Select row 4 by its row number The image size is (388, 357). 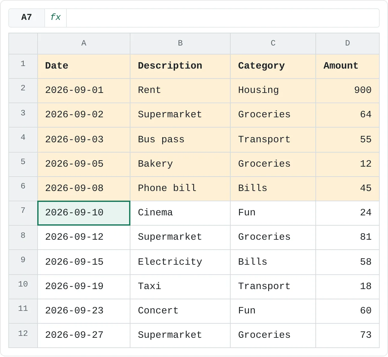[x=23, y=140]
